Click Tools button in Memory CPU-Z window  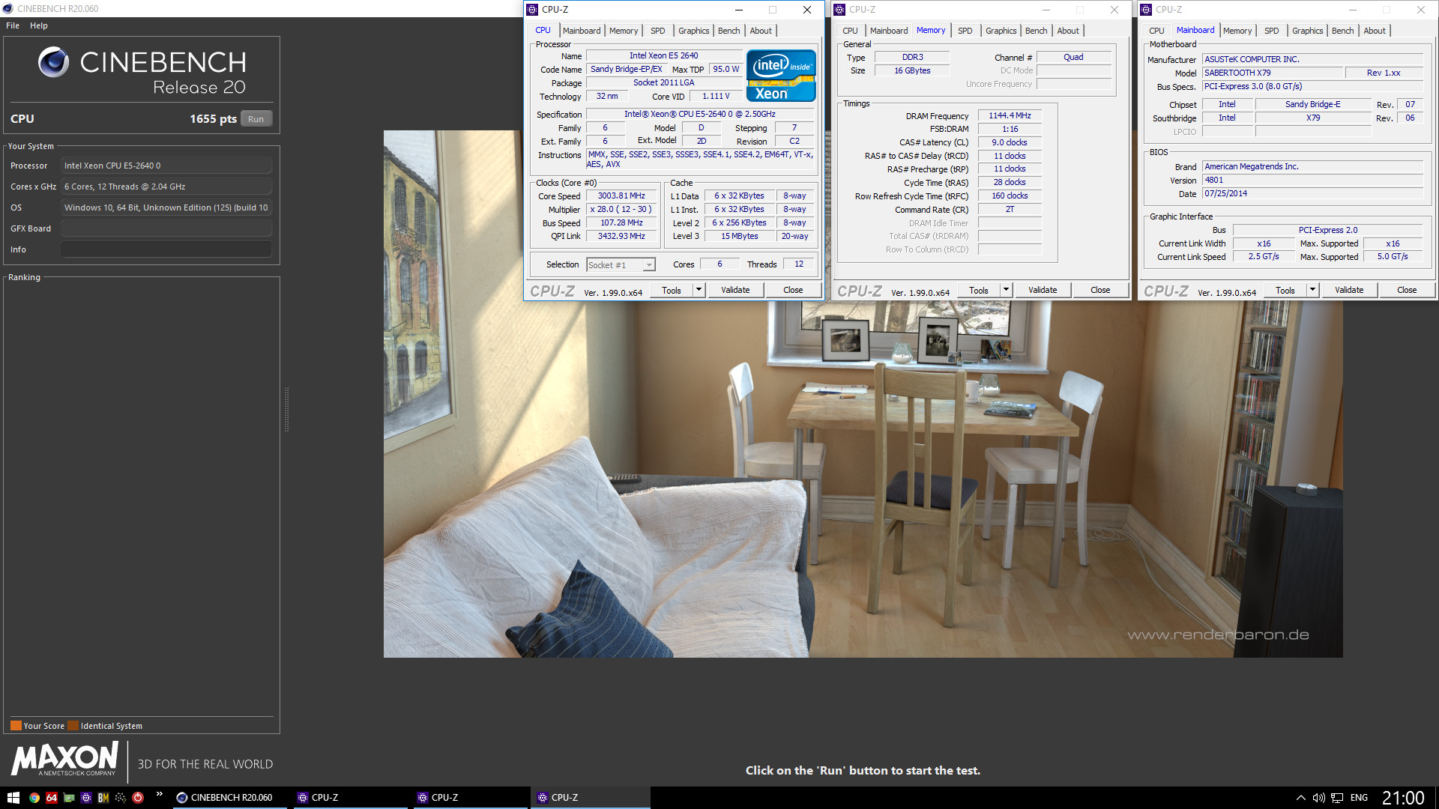point(979,291)
